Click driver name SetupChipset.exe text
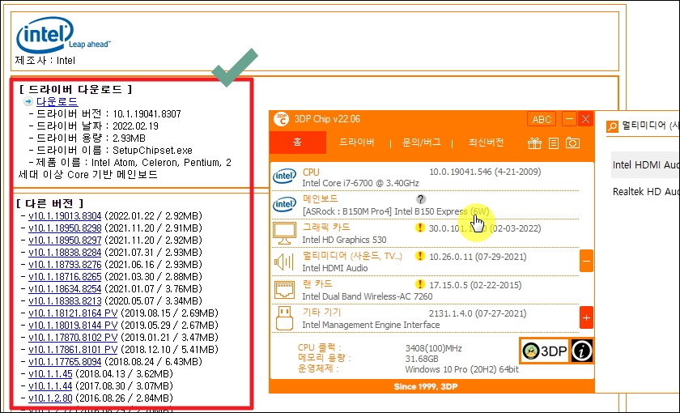This screenshot has height=413, width=680. coord(152,151)
